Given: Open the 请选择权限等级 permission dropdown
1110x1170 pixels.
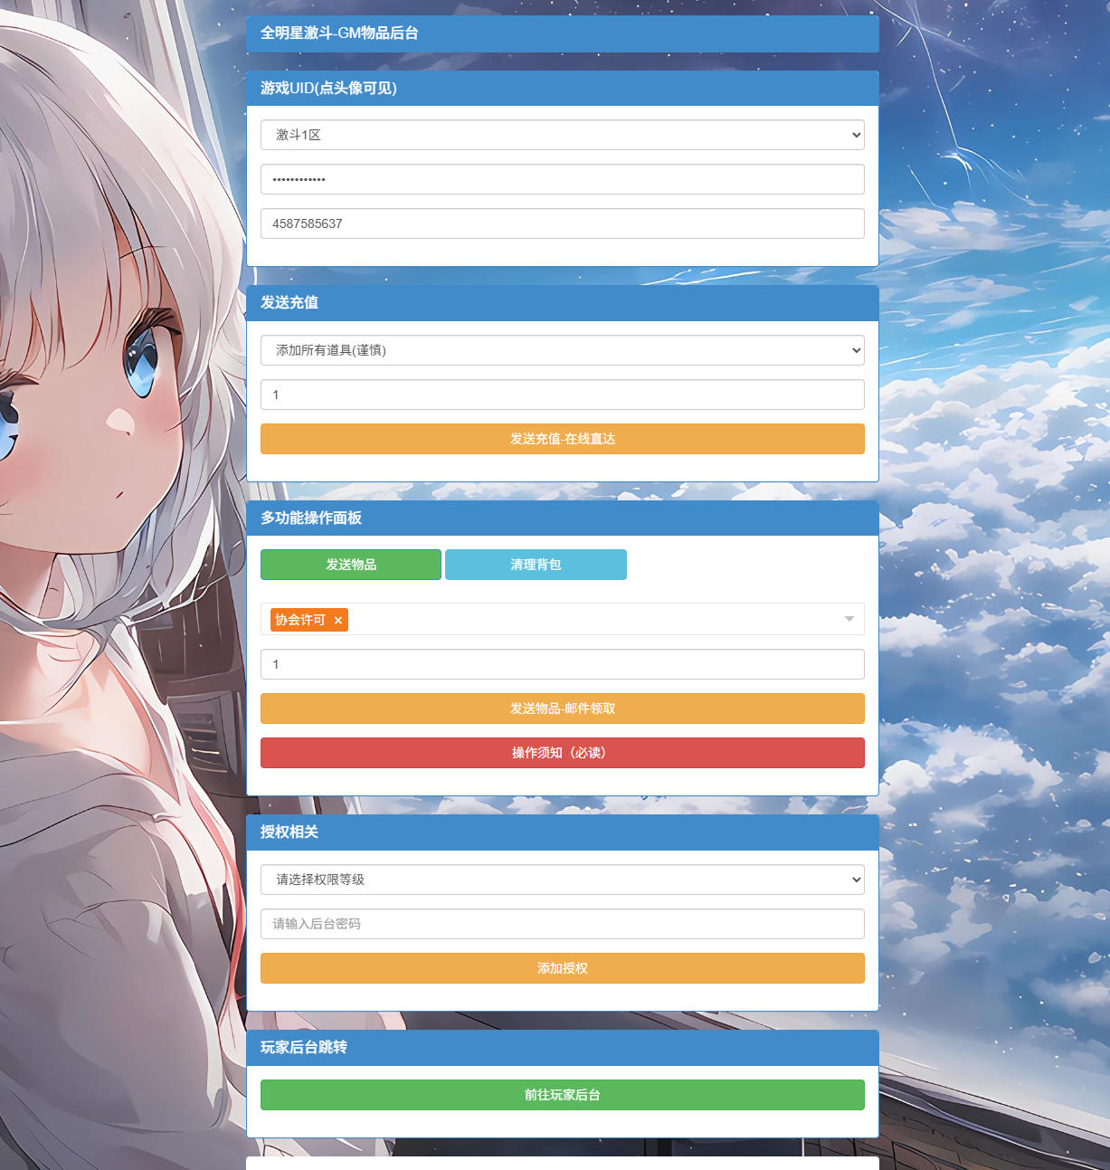Looking at the screenshot, I should pos(562,880).
